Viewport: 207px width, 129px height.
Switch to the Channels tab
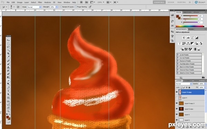point(188,81)
